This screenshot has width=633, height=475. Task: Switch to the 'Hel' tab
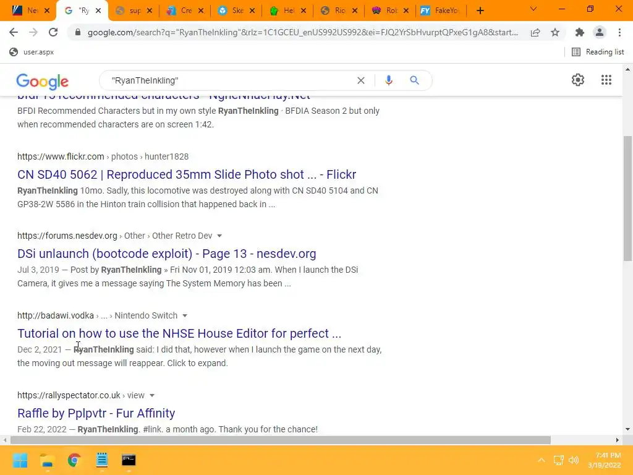(x=282, y=11)
